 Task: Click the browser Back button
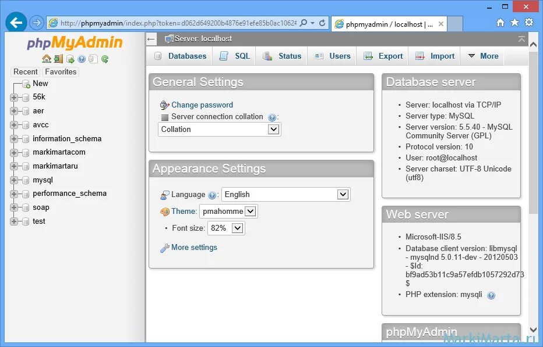click(16, 23)
